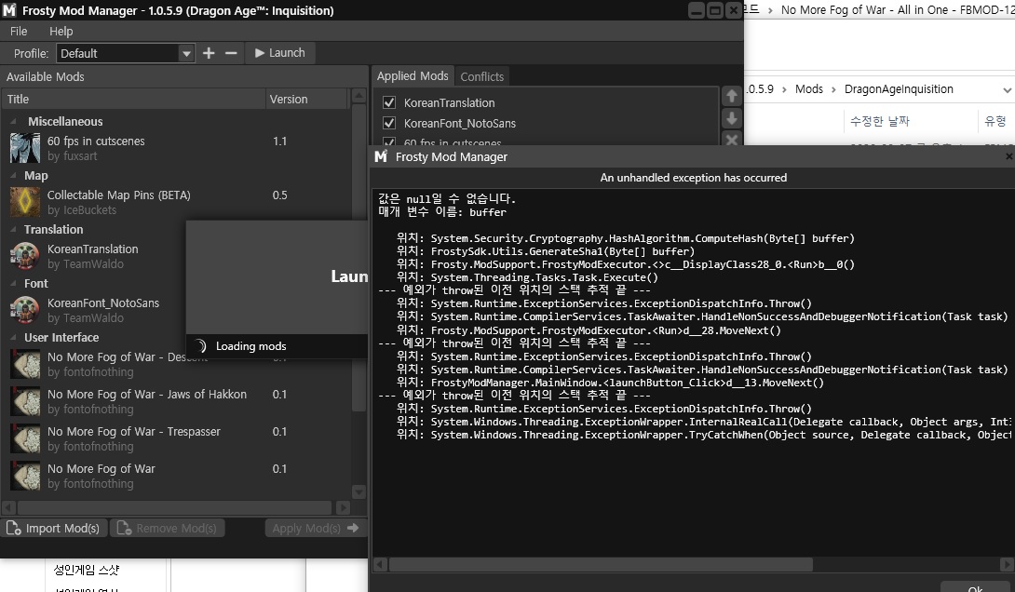Image resolution: width=1015 pixels, height=592 pixels.
Task: Select the 60 fps in cutscenes mod thumbnail
Action: point(25,148)
